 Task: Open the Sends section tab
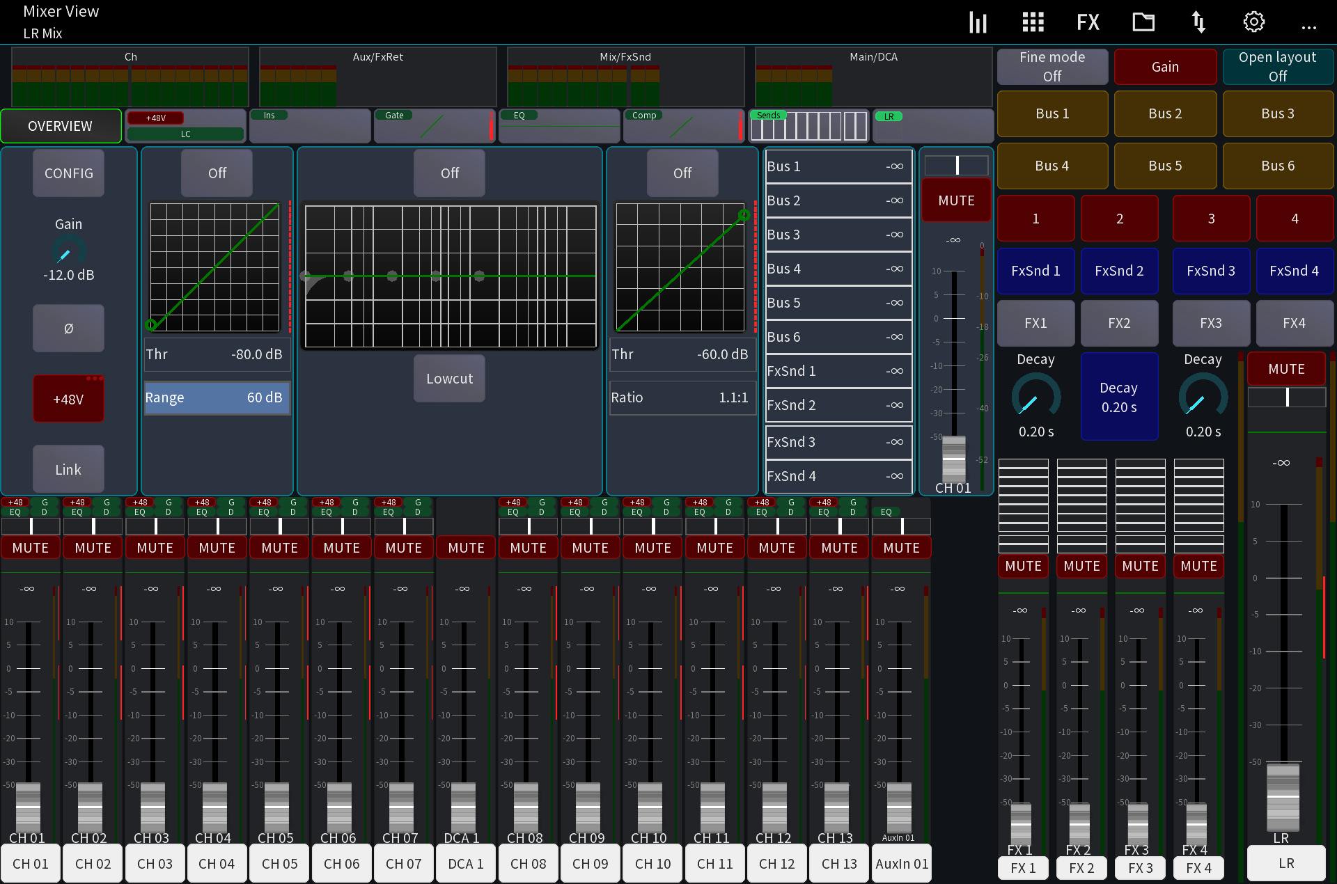tap(808, 126)
